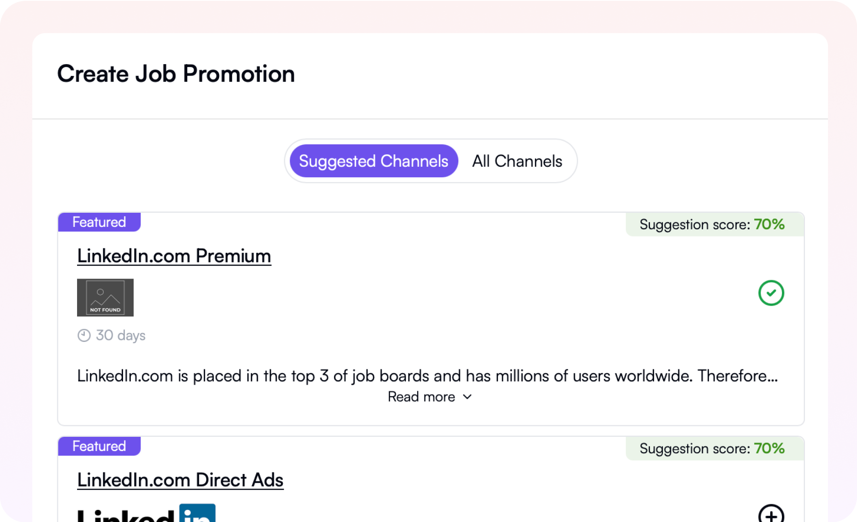Click the truncated LinkedIn.com description text
857x522 pixels.
[427, 376]
